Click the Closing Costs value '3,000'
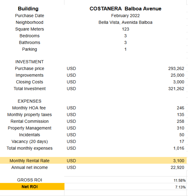188x196 pixels. click(179, 82)
